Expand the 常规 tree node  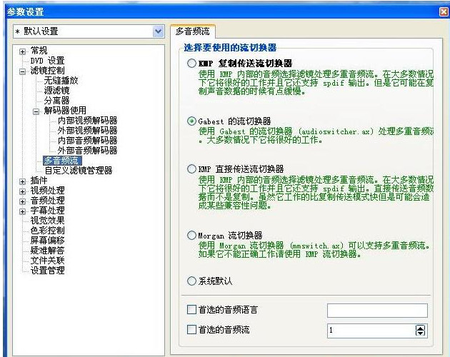coord(22,51)
